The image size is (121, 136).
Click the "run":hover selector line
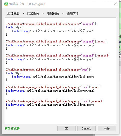tap(53, 87)
